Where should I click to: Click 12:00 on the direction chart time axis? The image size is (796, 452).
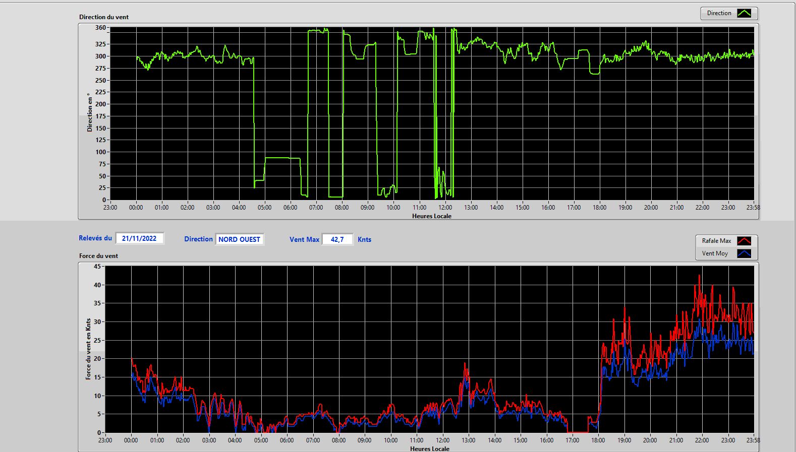445,208
